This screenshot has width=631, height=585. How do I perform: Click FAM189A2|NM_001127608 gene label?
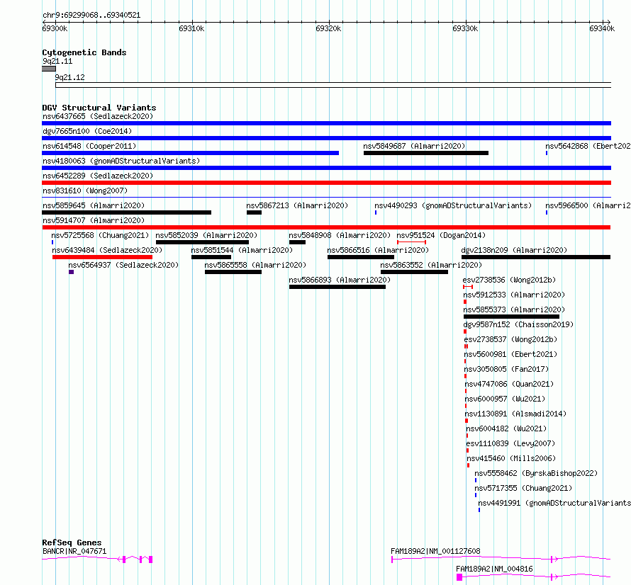pos(435,551)
